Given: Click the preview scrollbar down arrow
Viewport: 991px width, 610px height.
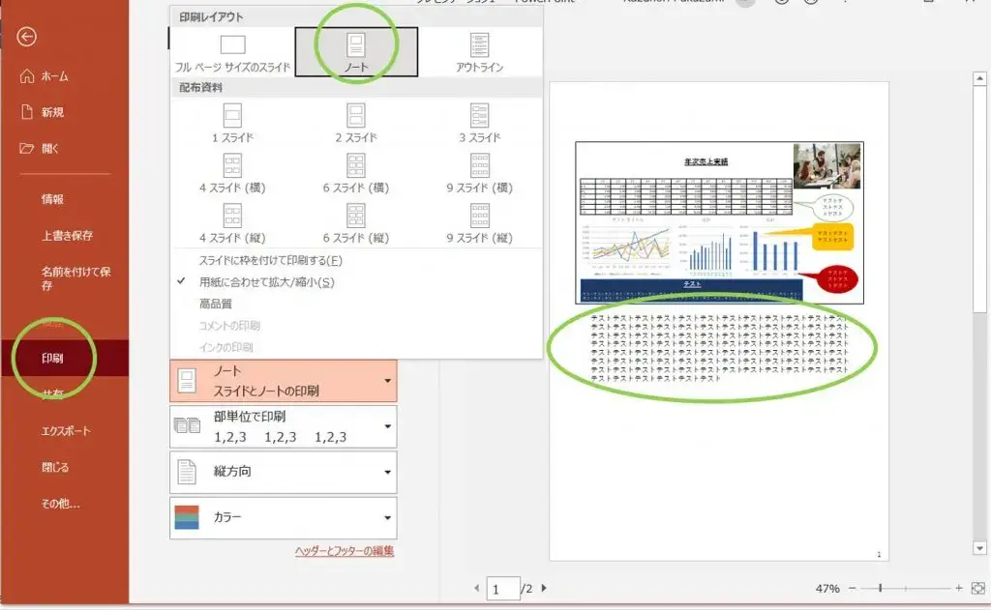Looking at the screenshot, I should 979,548.
